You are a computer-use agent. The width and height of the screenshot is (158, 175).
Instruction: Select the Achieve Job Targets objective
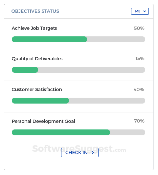click(x=34, y=28)
